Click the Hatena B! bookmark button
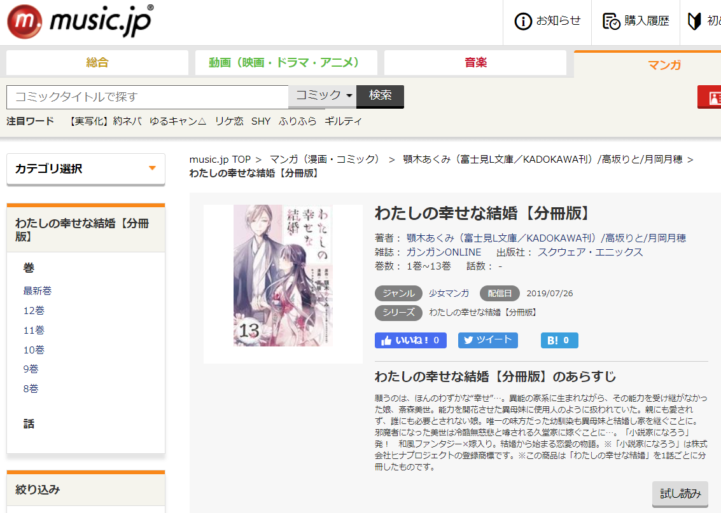Screen dimensions: 721x513 pos(559,340)
